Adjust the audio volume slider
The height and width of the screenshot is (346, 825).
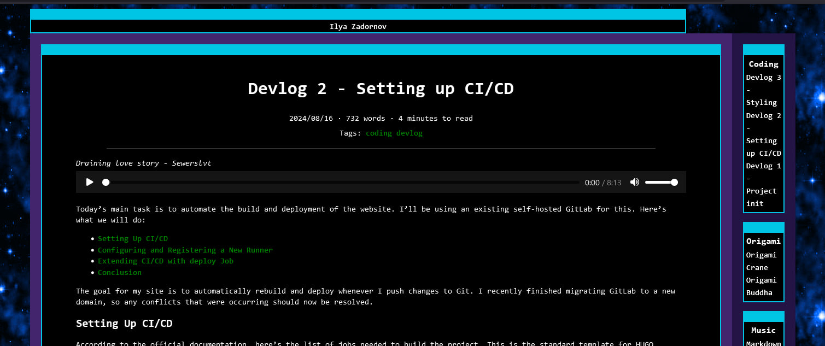pos(661,182)
